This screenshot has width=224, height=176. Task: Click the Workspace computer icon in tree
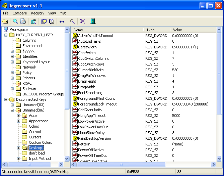point(6,30)
